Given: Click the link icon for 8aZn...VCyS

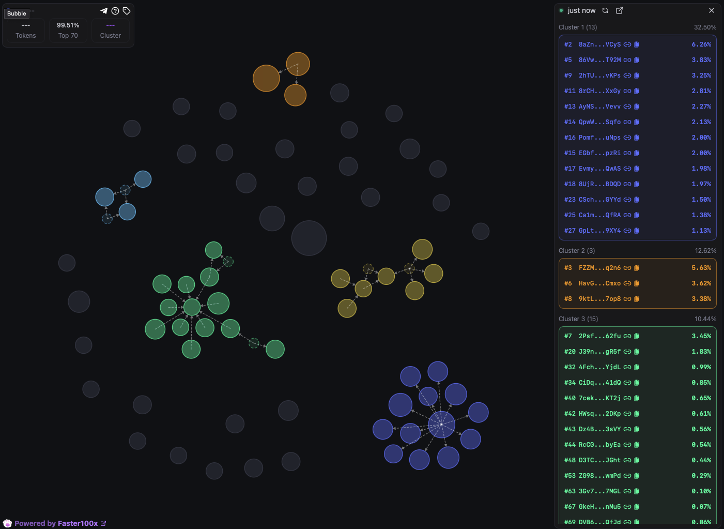Looking at the screenshot, I should coord(627,44).
